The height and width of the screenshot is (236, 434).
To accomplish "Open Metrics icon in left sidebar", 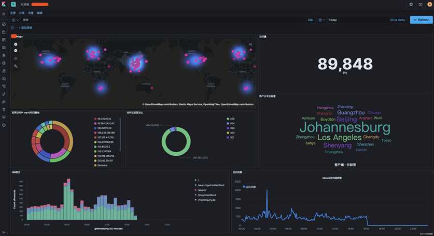I will [4, 71].
